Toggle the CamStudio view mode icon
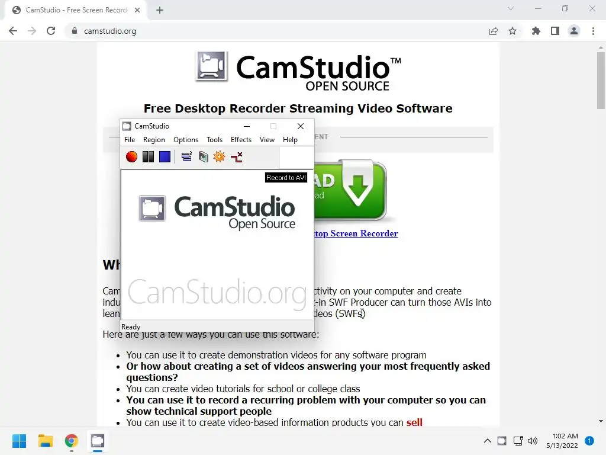606x455 pixels. 186,156
